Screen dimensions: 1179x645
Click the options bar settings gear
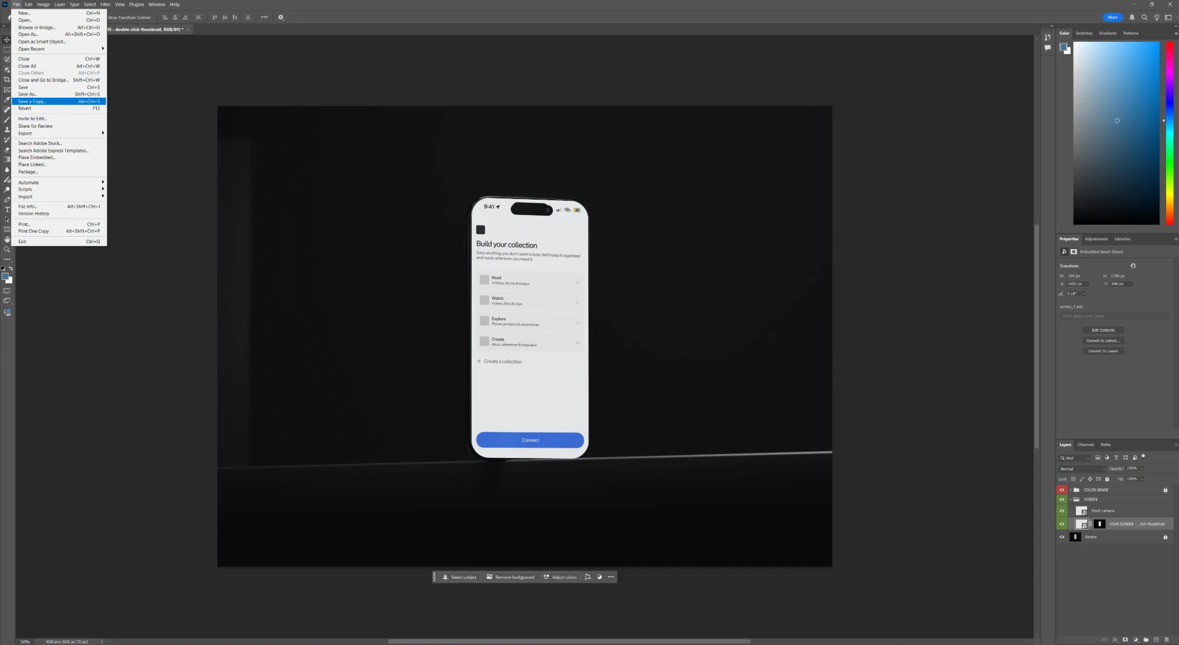click(281, 17)
